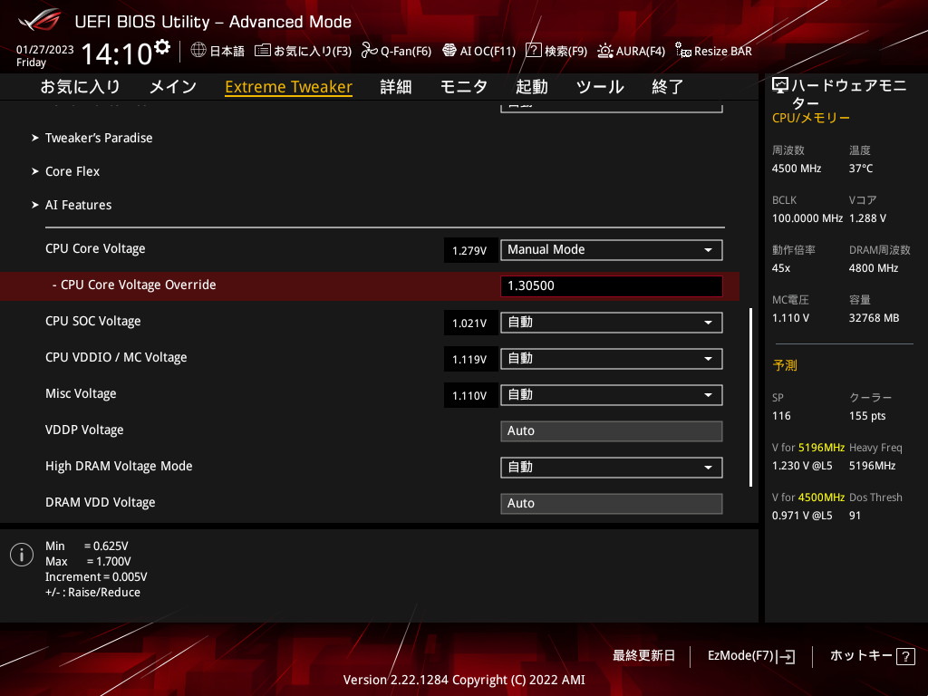Open CPU SOC Voltage dropdown
Screen dimensions: 928x696
(611, 323)
